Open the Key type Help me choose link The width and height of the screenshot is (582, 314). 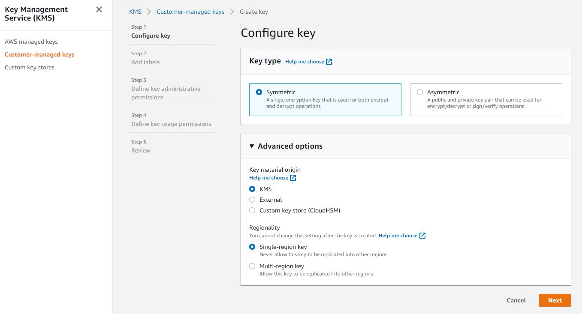click(x=305, y=61)
